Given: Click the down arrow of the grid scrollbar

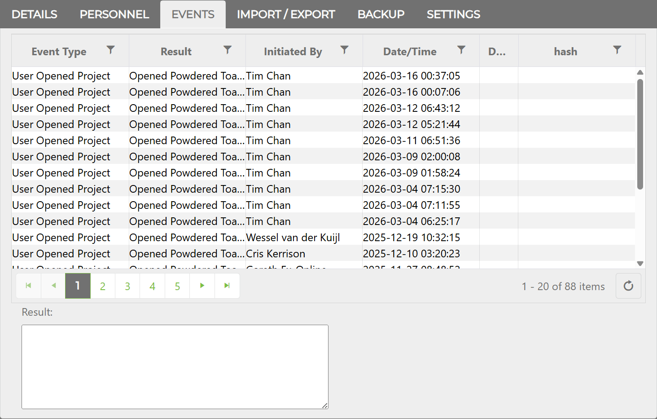Looking at the screenshot, I should 640,264.
